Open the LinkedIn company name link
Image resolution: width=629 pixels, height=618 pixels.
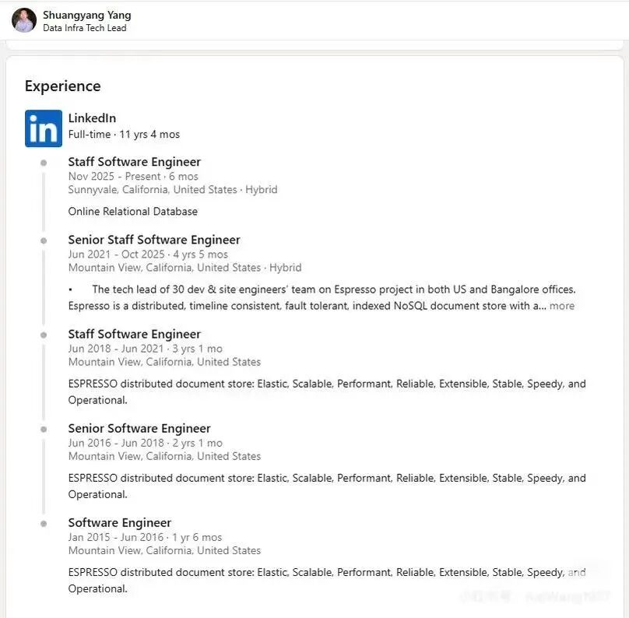92,118
